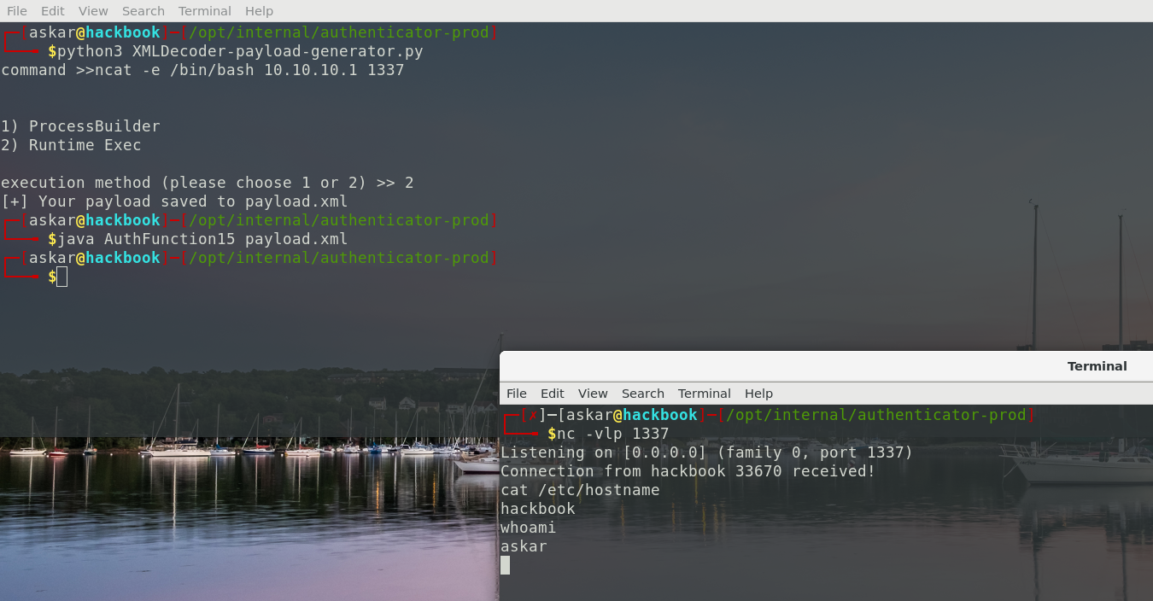This screenshot has height=601, width=1153.
Task: Open File menu in front Terminal window
Action: [x=517, y=394]
